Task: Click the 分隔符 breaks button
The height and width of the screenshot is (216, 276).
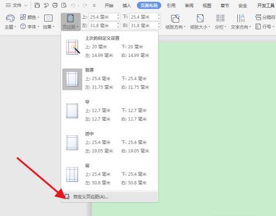Action: click(x=265, y=17)
